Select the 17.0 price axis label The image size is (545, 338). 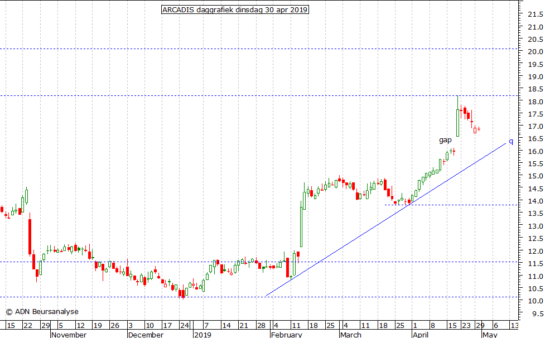(x=536, y=127)
